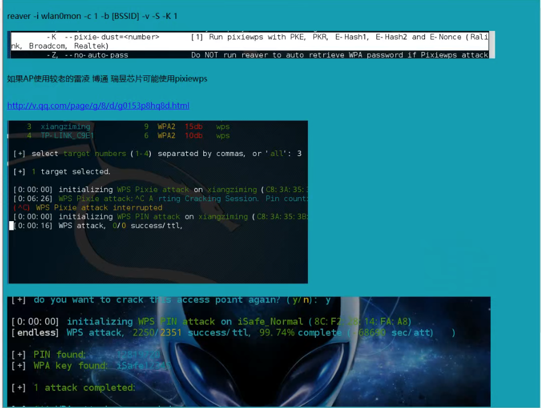Image resolution: width=541 pixels, height=408 pixels.
Task: Select the --no-auto-pass option line
Action: [267, 55]
